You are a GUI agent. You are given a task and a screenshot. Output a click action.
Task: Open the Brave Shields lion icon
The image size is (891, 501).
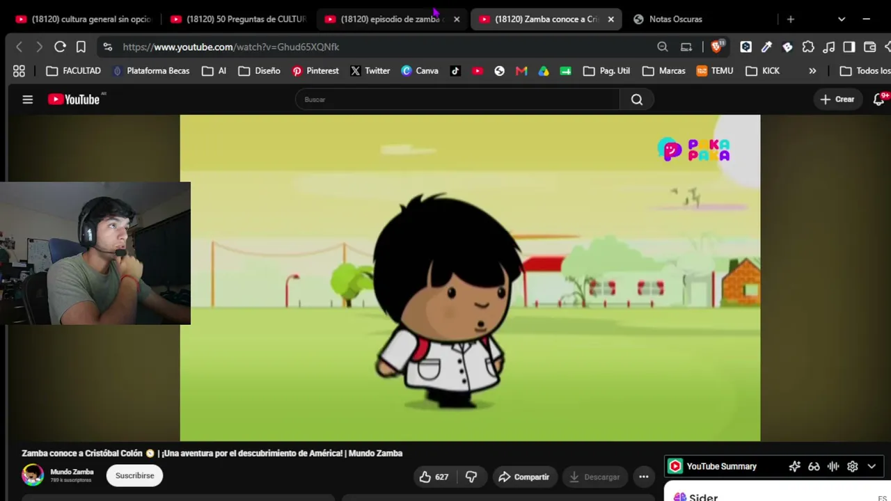point(717,47)
